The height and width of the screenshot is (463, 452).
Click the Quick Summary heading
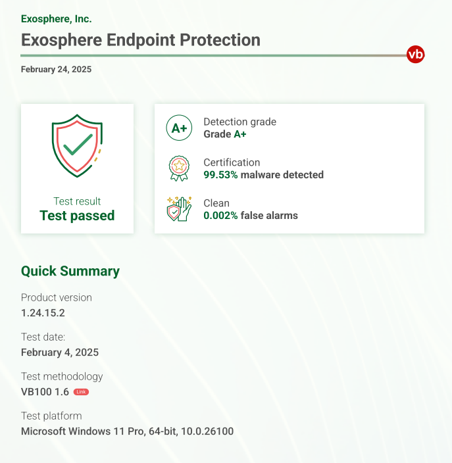(x=70, y=271)
